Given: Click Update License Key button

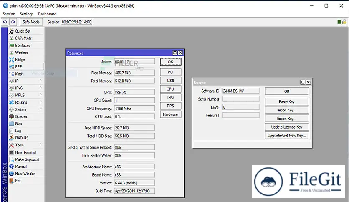Looking at the screenshot, I should [x=287, y=127].
